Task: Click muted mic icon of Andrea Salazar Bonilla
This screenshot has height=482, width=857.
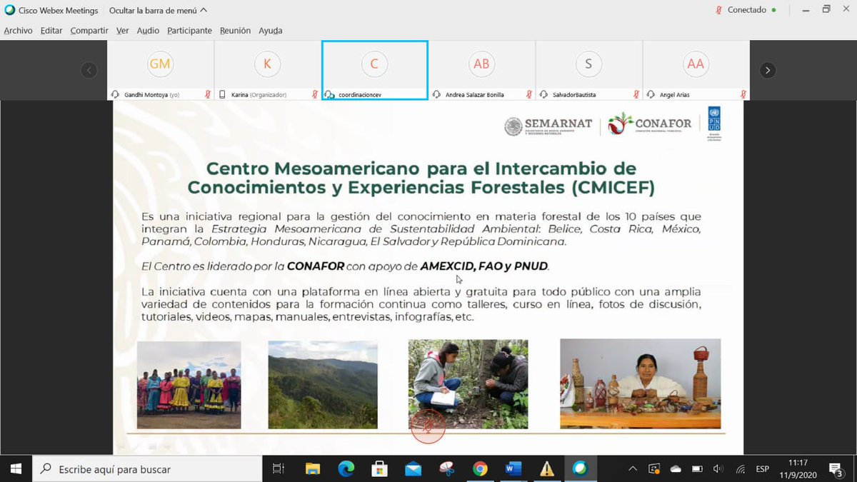Action: coord(529,94)
